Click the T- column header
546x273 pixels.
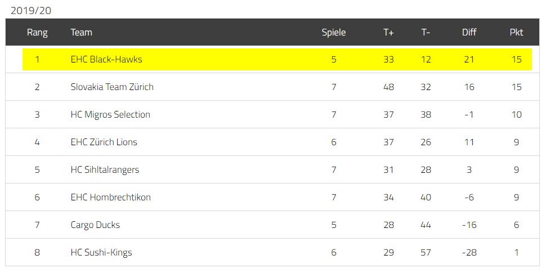click(x=426, y=33)
